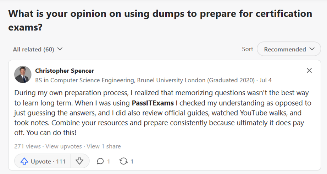Select the "View 1 share" link
Image resolution: width=327 pixels, height=174 pixels.
104,146
